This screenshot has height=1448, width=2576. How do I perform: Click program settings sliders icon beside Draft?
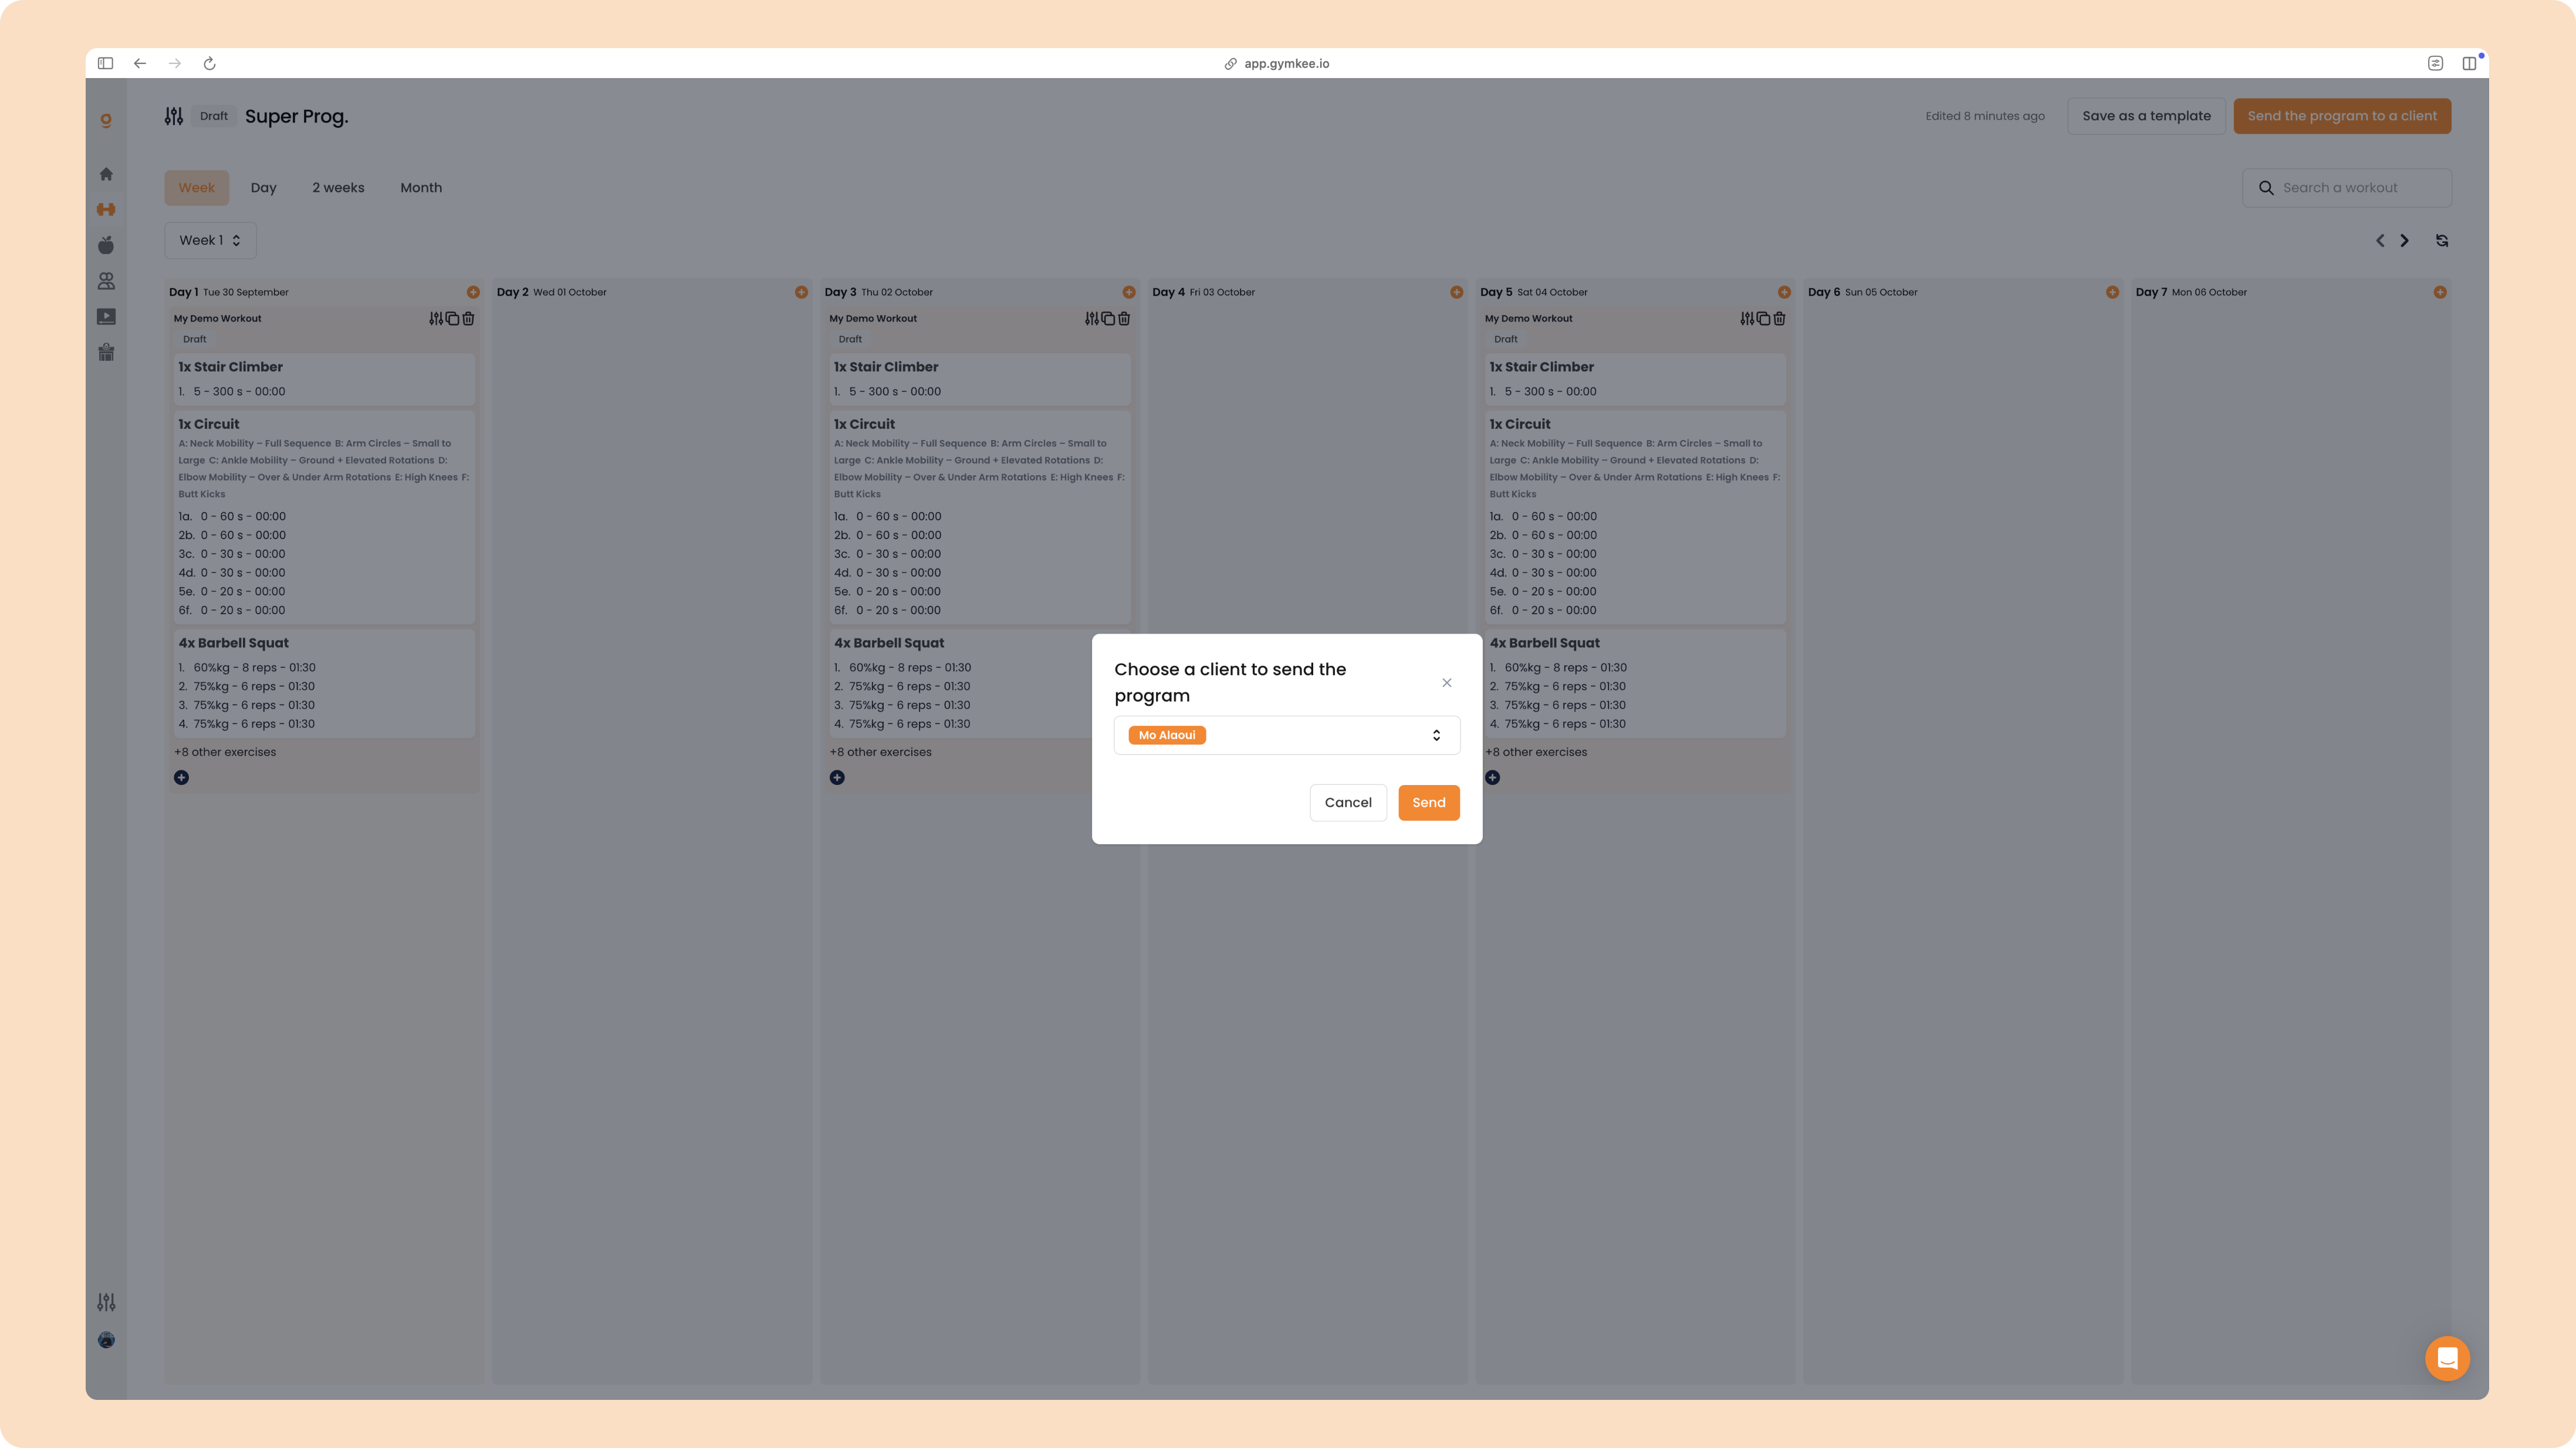(174, 116)
